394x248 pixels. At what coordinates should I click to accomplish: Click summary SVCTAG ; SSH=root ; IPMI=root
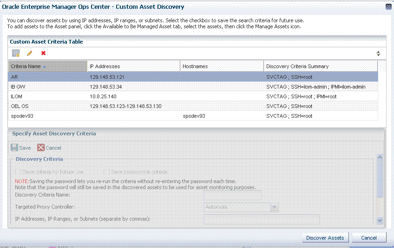click(301, 96)
